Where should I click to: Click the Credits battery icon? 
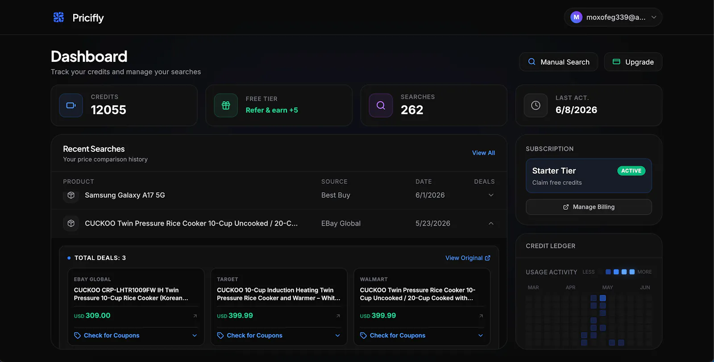pos(71,106)
